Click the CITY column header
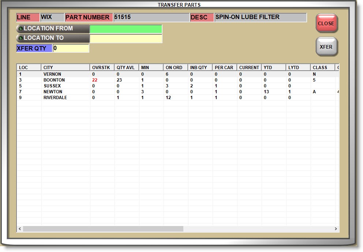363x252 pixels. (x=65, y=68)
